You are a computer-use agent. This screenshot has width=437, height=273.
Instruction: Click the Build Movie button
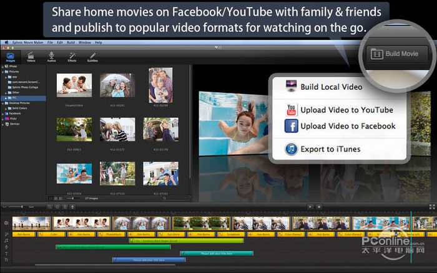[x=396, y=54]
